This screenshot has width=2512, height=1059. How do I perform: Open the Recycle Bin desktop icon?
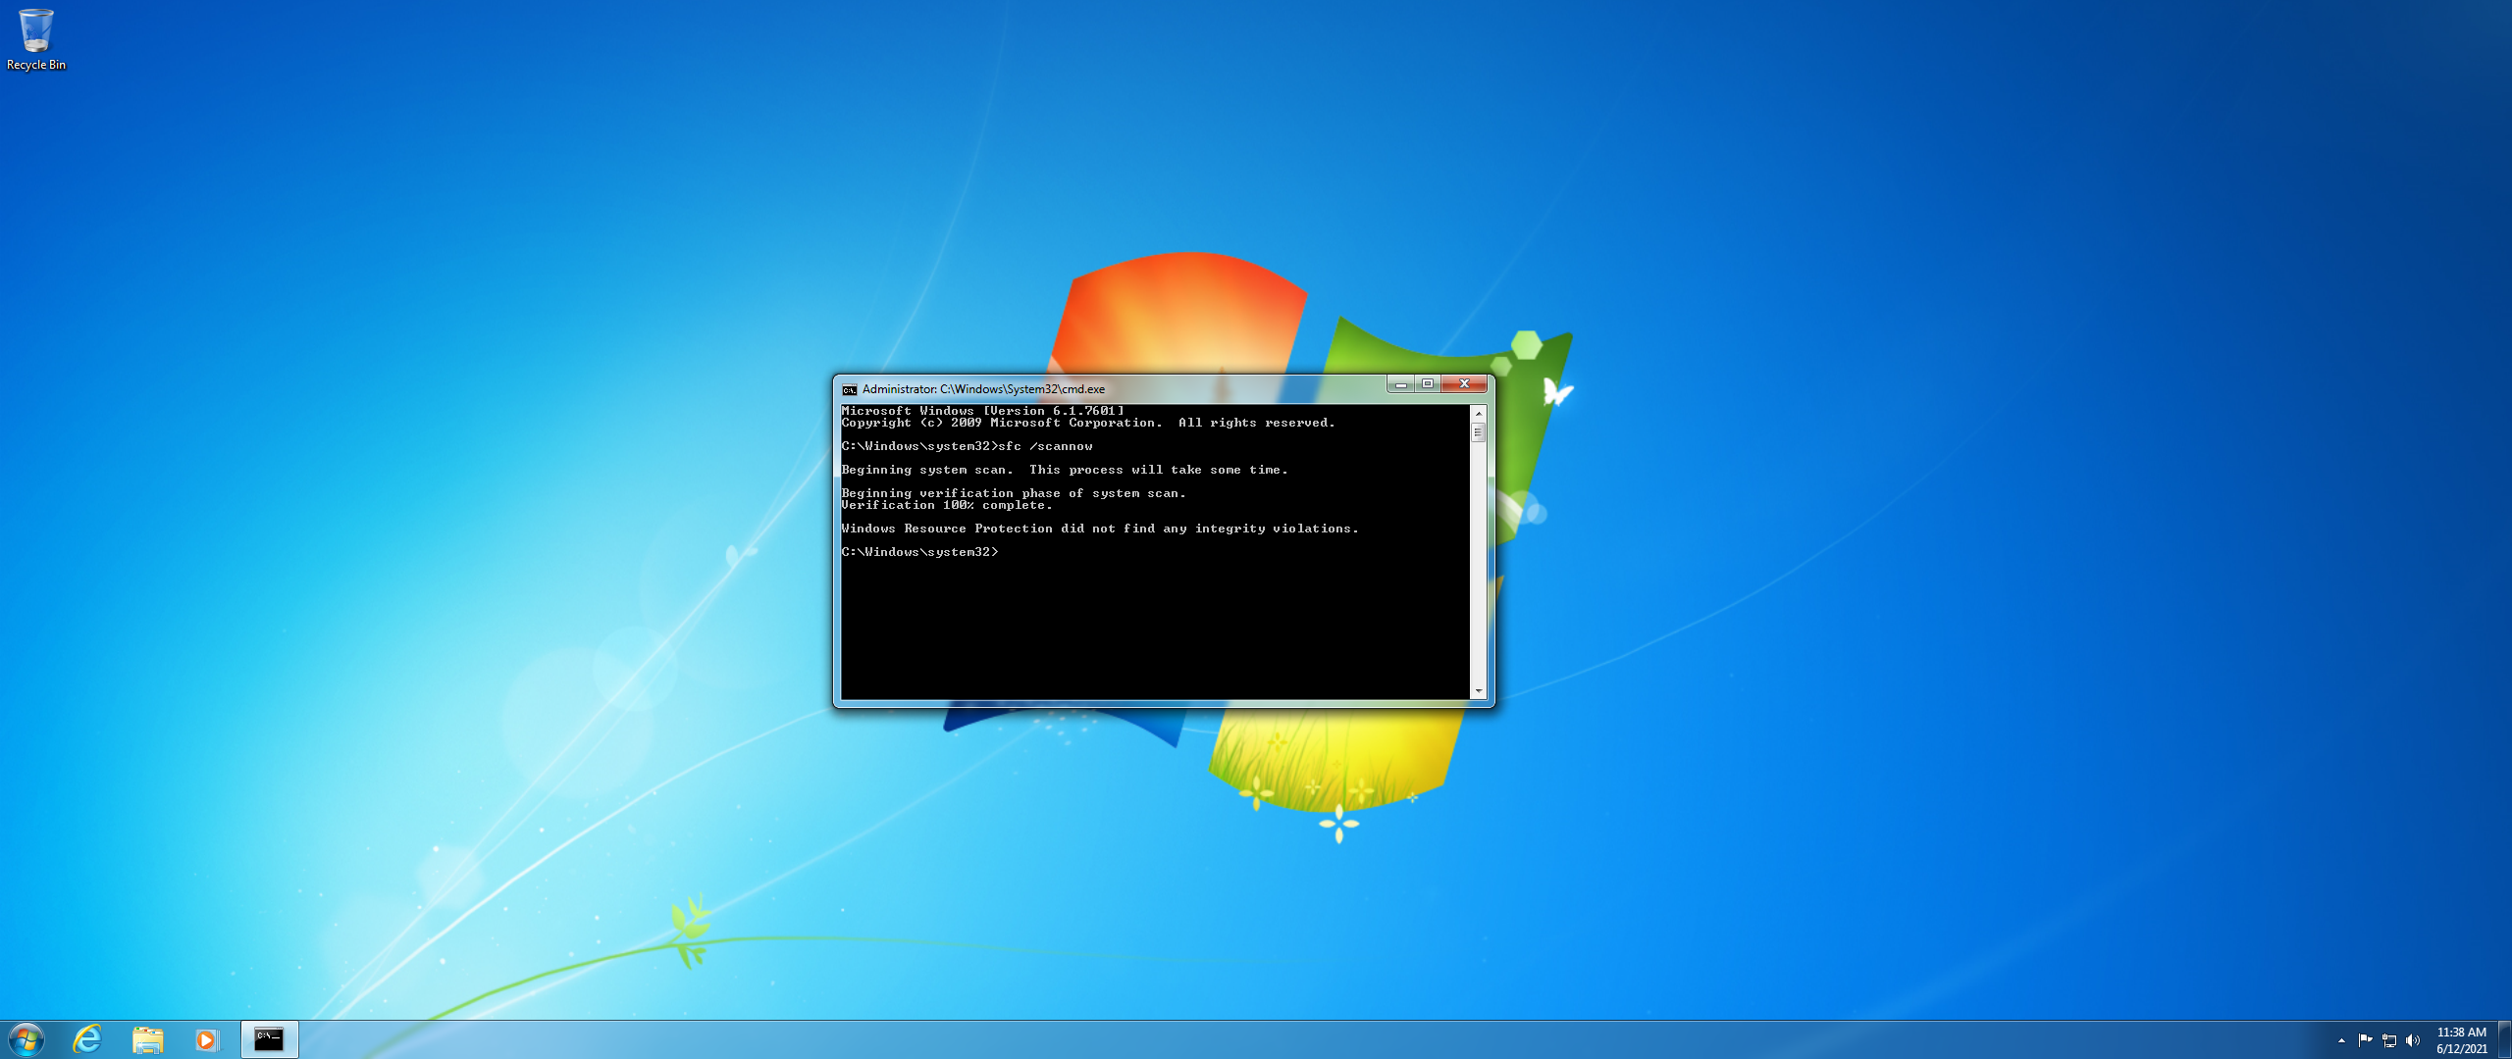pos(36,39)
